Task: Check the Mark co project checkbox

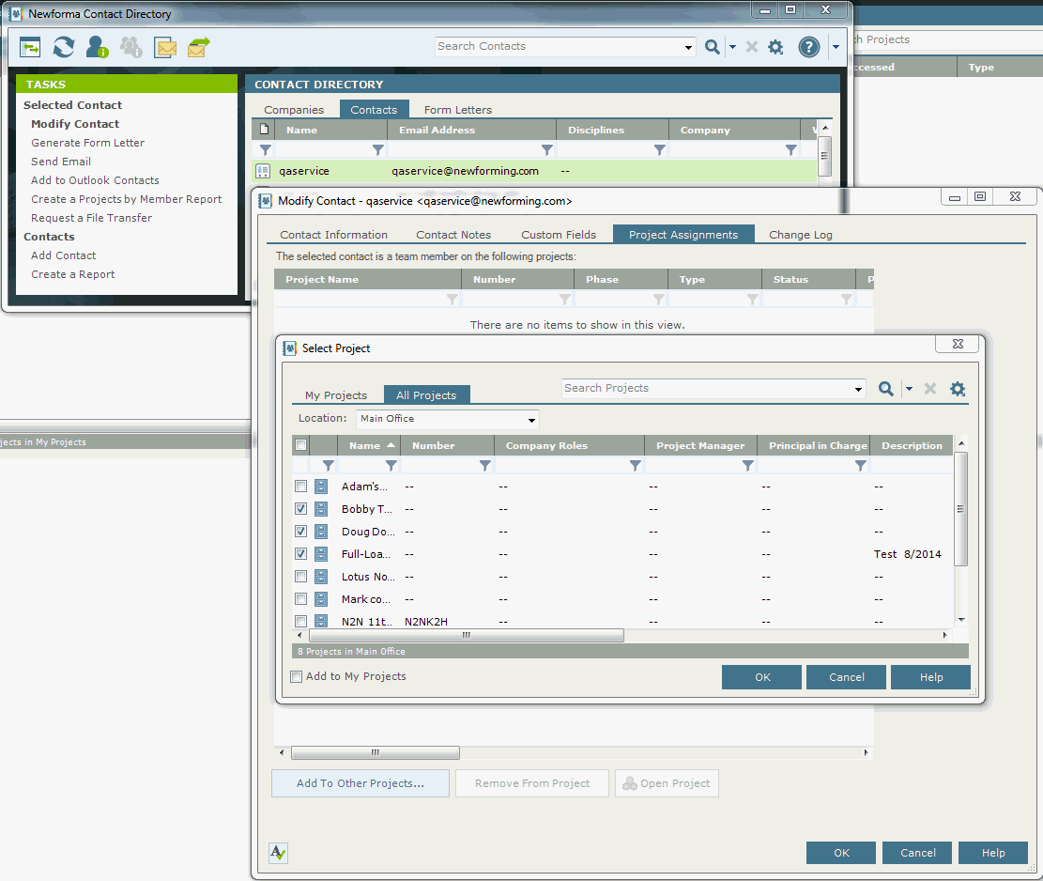Action: click(300, 599)
